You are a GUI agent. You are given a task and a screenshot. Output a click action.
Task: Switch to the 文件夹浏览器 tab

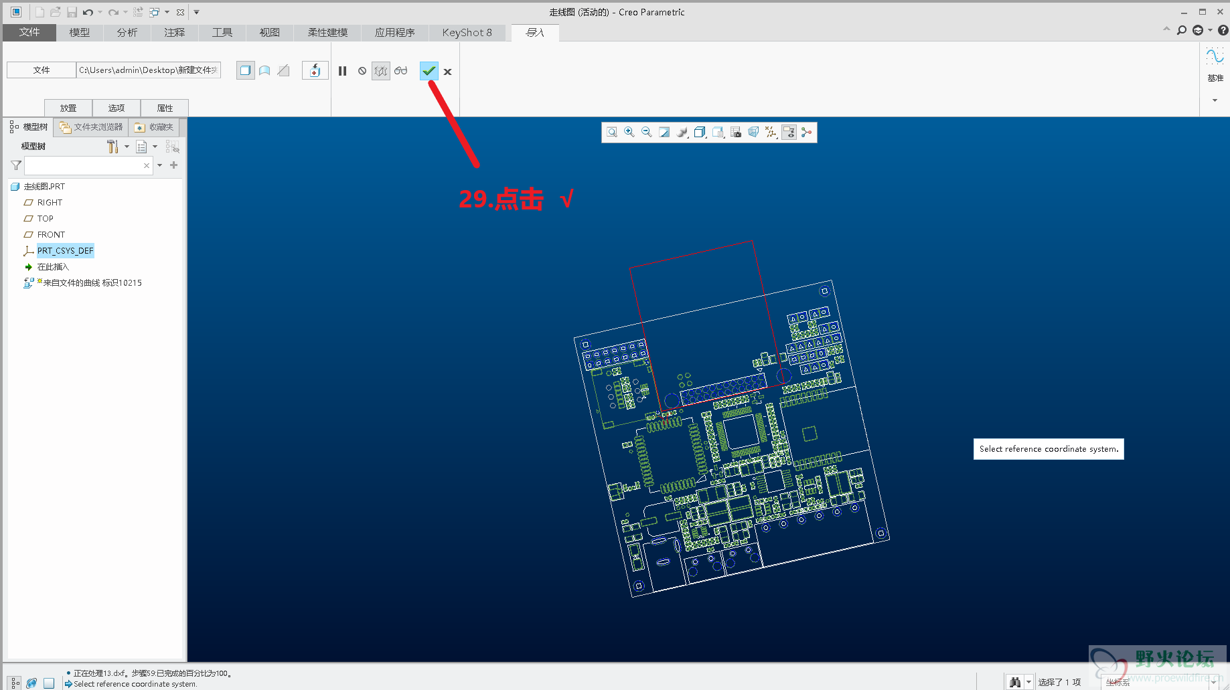(x=91, y=127)
